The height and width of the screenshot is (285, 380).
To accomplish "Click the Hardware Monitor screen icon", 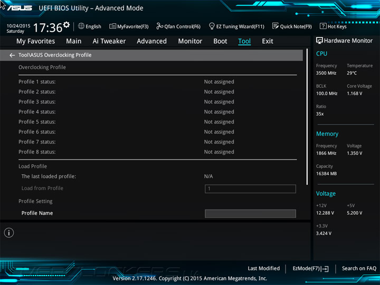I will point(319,41).
